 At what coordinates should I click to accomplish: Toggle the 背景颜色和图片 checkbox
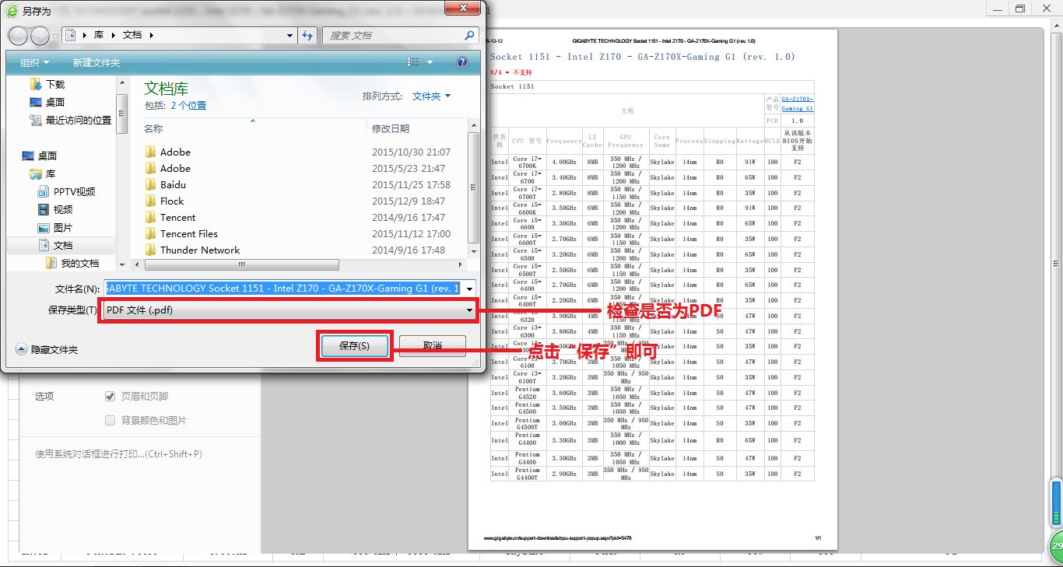pyautogui.click(x=110, y=420)
